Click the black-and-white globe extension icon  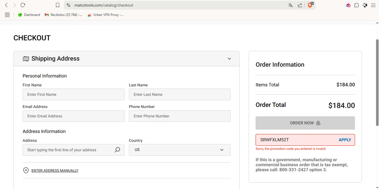[x=365, y=5]
